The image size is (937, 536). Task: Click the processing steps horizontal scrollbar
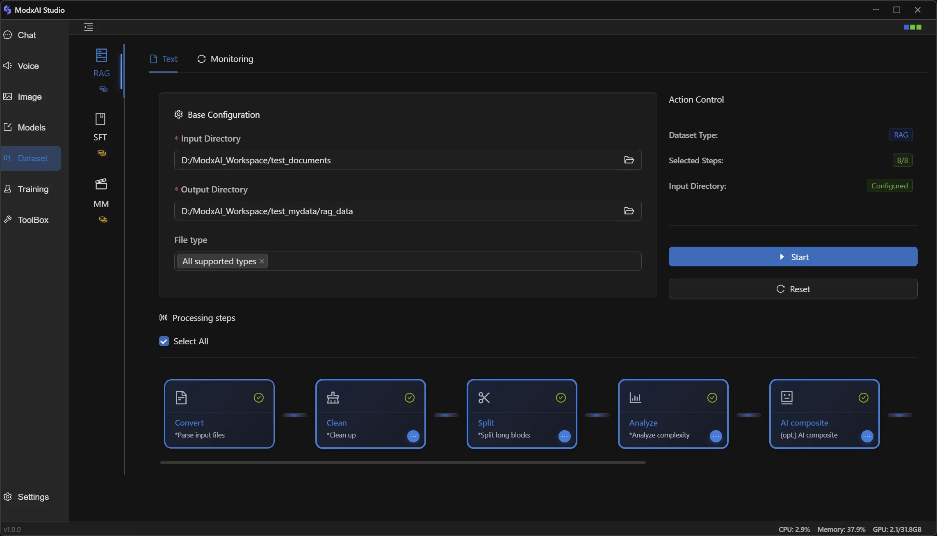click(x=403, y=463)
